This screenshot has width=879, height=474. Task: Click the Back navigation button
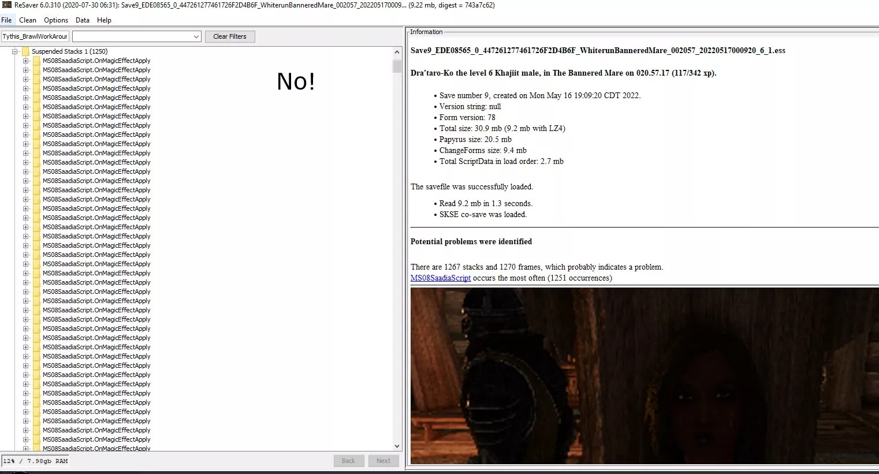click(x=349, y=461)
